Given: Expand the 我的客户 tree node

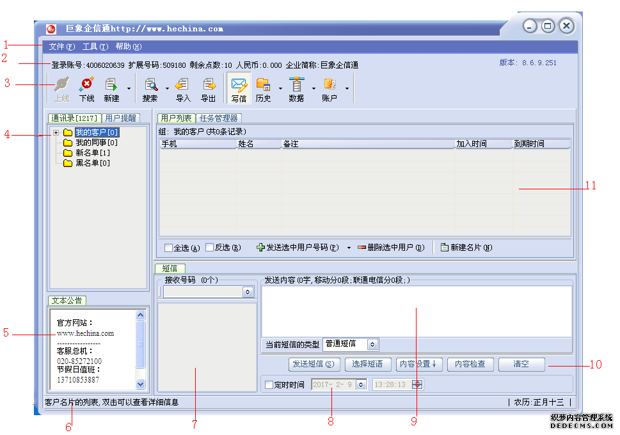Looking at the screenshot, I should 56,133.
